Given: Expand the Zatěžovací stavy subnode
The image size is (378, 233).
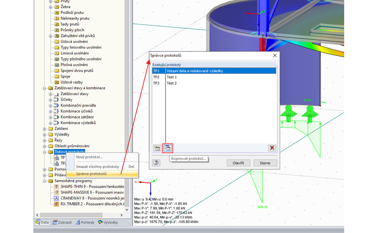Looking at the screenshot, I should tap(51, 94).
